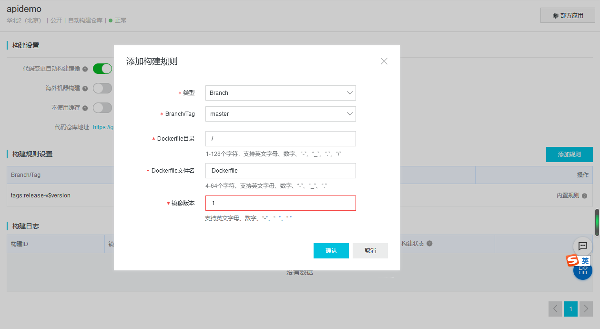Click the Dockerfile目录 input field
Screen dimensions: 600x329
pos(280,139)
